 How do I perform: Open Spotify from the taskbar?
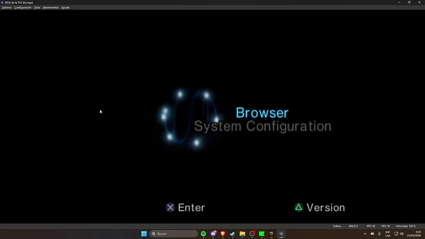[x=203, y=234]
